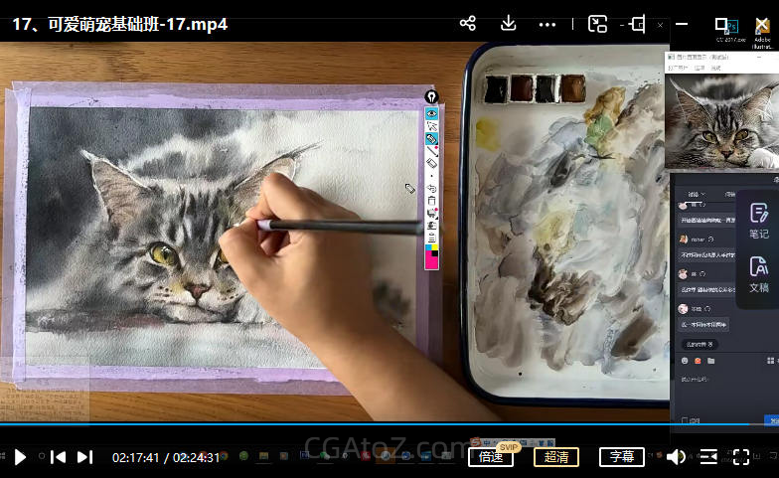Enter fullscreen mode
Image resolution: width=779 pixels, height=478 pixels.
pyautogui.click(x=741, y=457)
